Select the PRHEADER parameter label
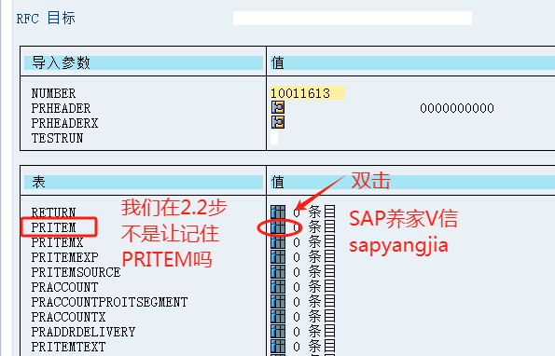 coord(61,108)
